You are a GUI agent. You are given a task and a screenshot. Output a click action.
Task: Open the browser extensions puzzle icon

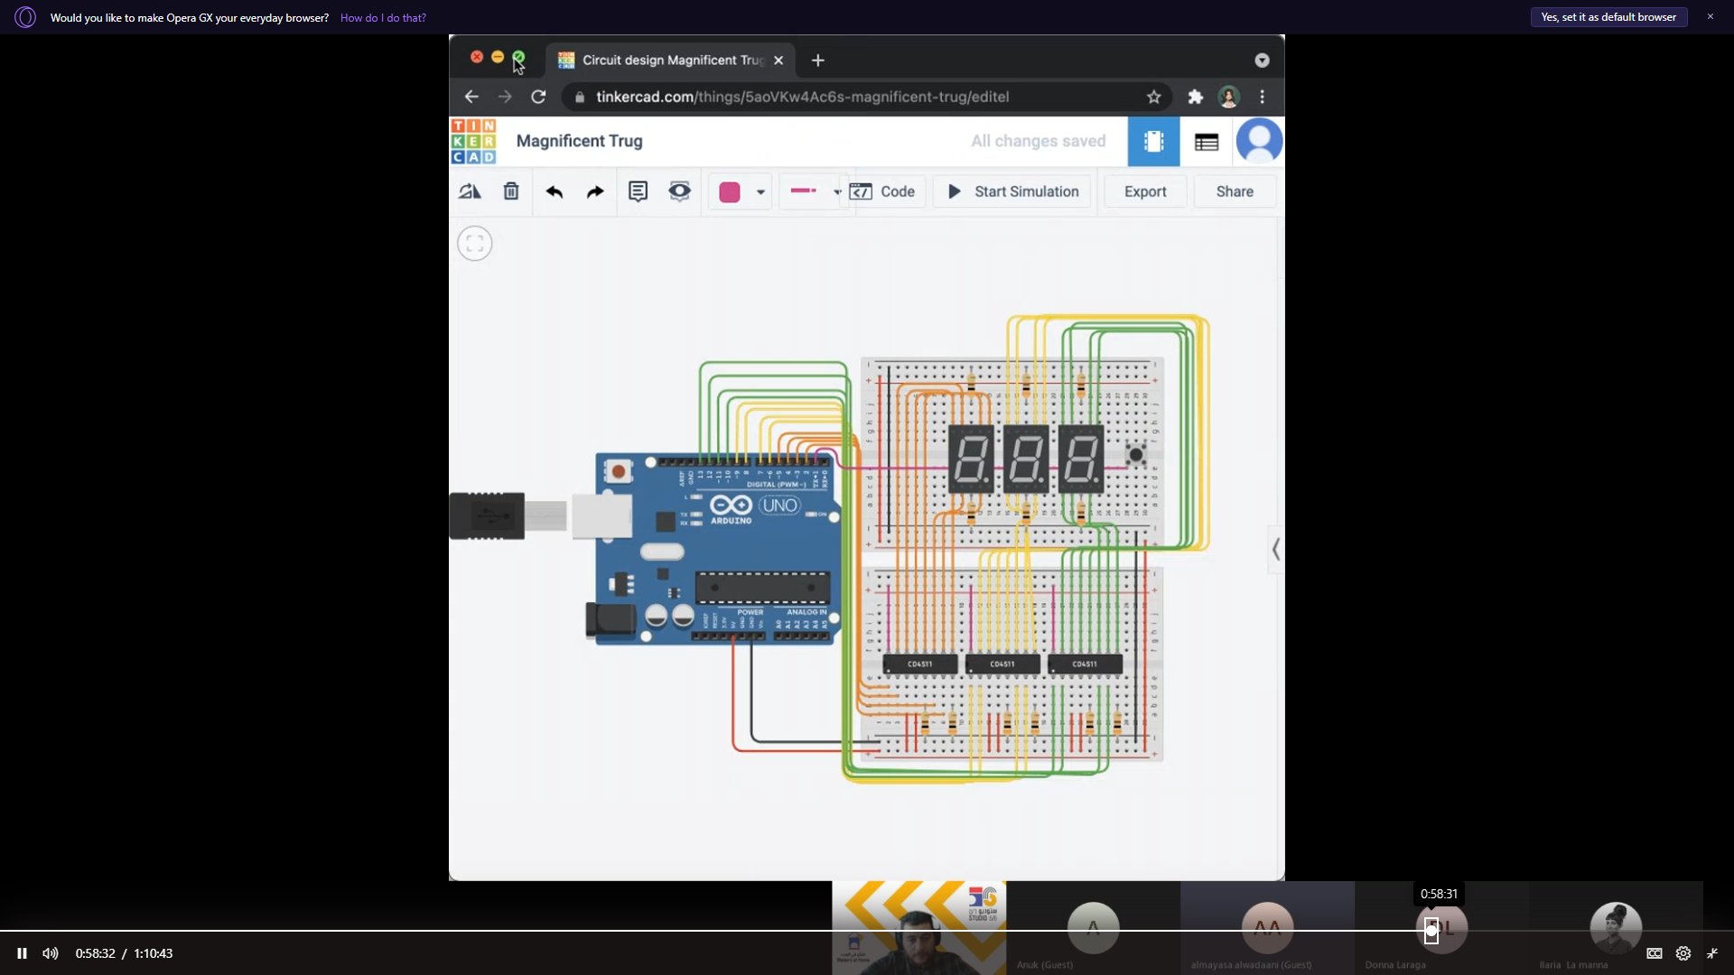[1196, 97]
